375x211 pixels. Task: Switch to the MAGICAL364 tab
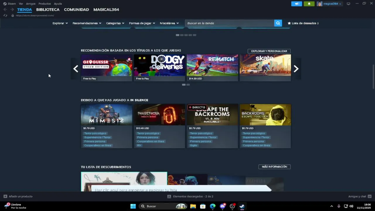pos(106,10)
